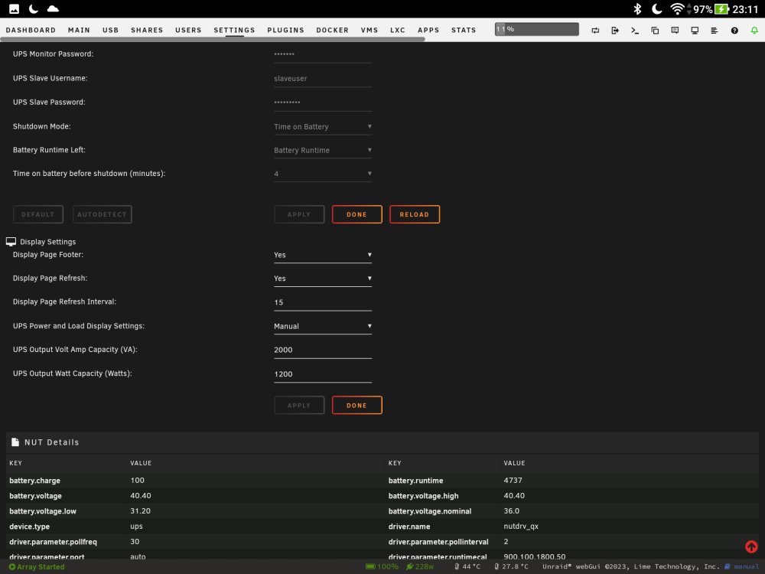Open the PLUGINS tab
The image size is (765, 574).
285,31
